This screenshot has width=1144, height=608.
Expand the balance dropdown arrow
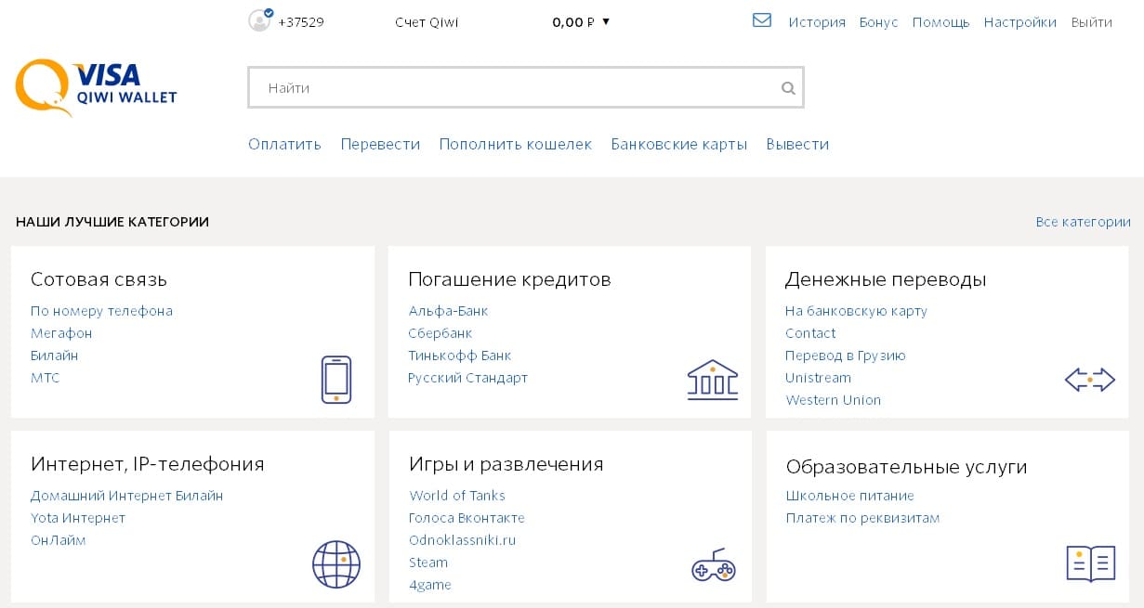coord(606,21)
